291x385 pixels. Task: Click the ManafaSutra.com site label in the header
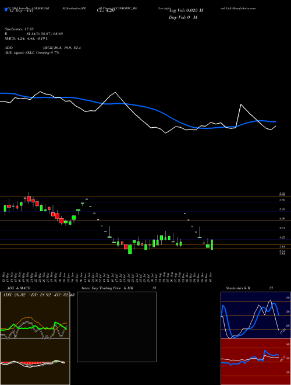244,8
